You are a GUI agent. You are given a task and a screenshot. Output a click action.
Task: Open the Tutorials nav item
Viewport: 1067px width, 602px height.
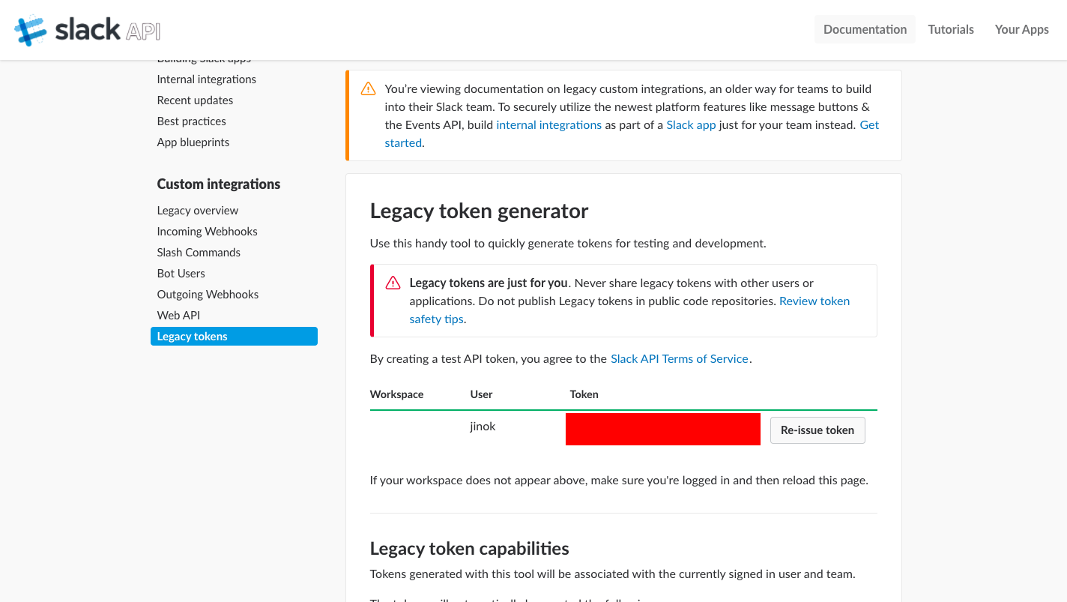coord(951,29)
